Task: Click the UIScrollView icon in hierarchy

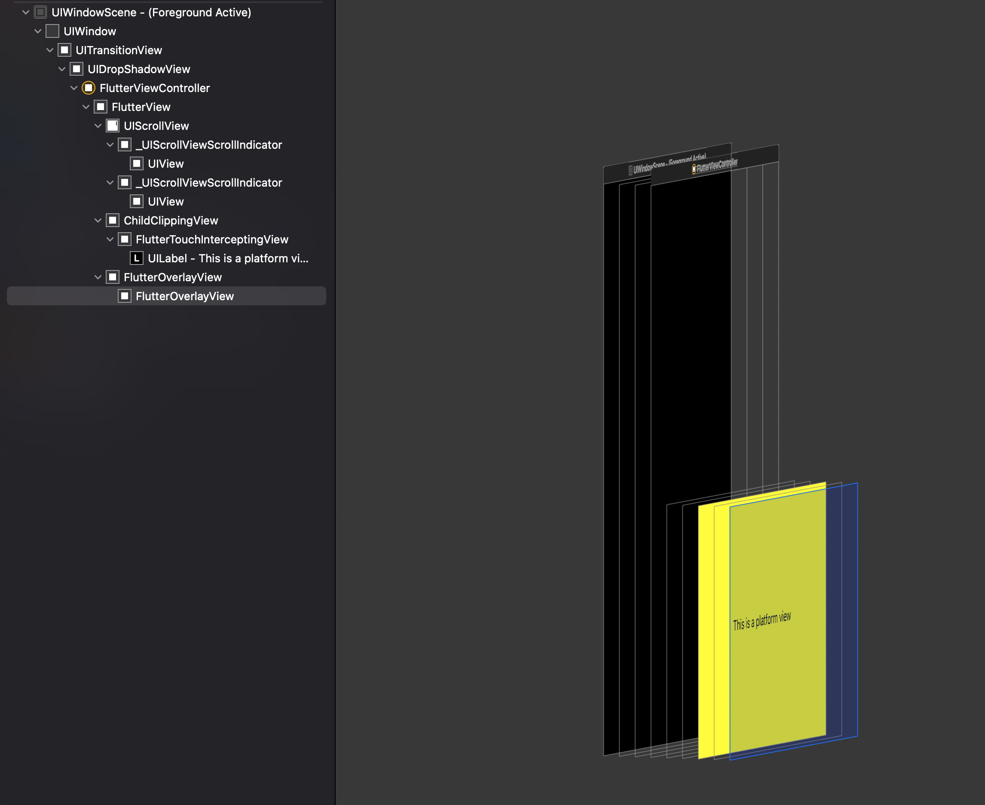Action: tap(112, 126)
